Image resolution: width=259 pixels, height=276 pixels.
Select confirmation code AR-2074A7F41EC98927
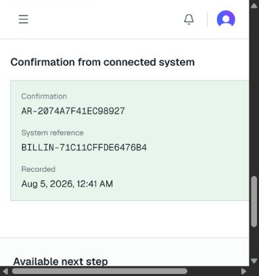[x=73, y=111]
